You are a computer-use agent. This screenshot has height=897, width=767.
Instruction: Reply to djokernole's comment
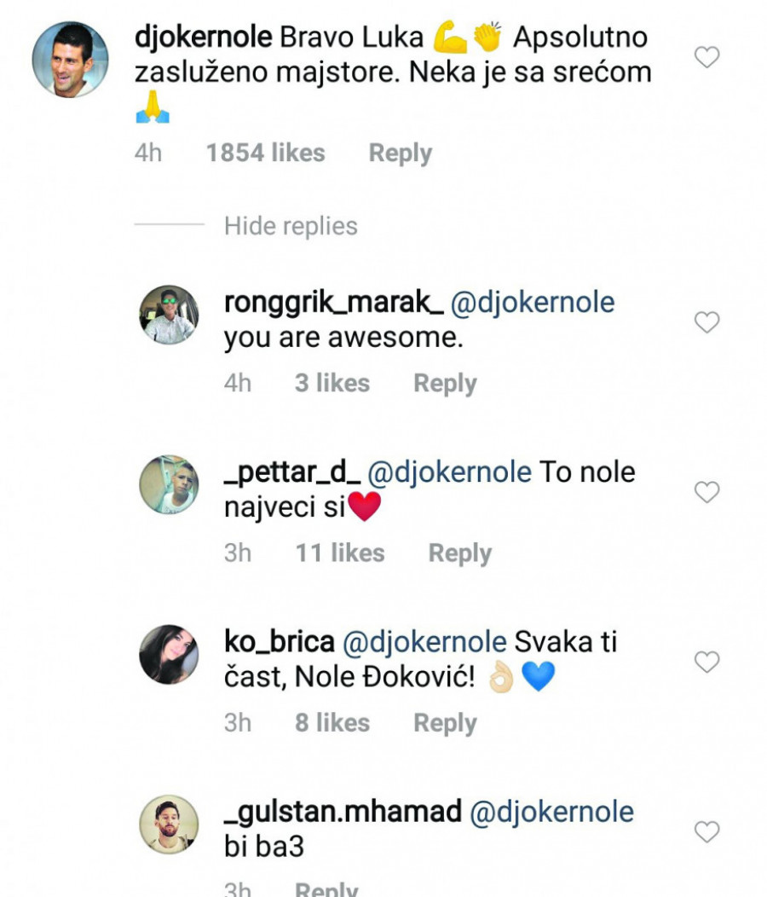pos(400,153)
